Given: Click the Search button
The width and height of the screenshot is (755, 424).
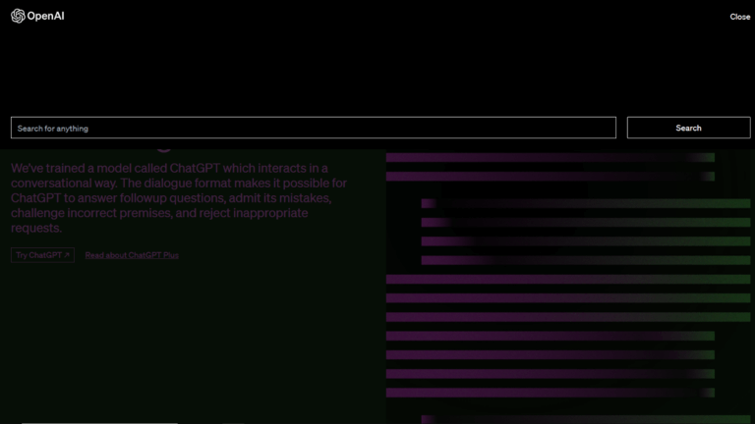Looking at the screenshot, I should pos(688,128).
